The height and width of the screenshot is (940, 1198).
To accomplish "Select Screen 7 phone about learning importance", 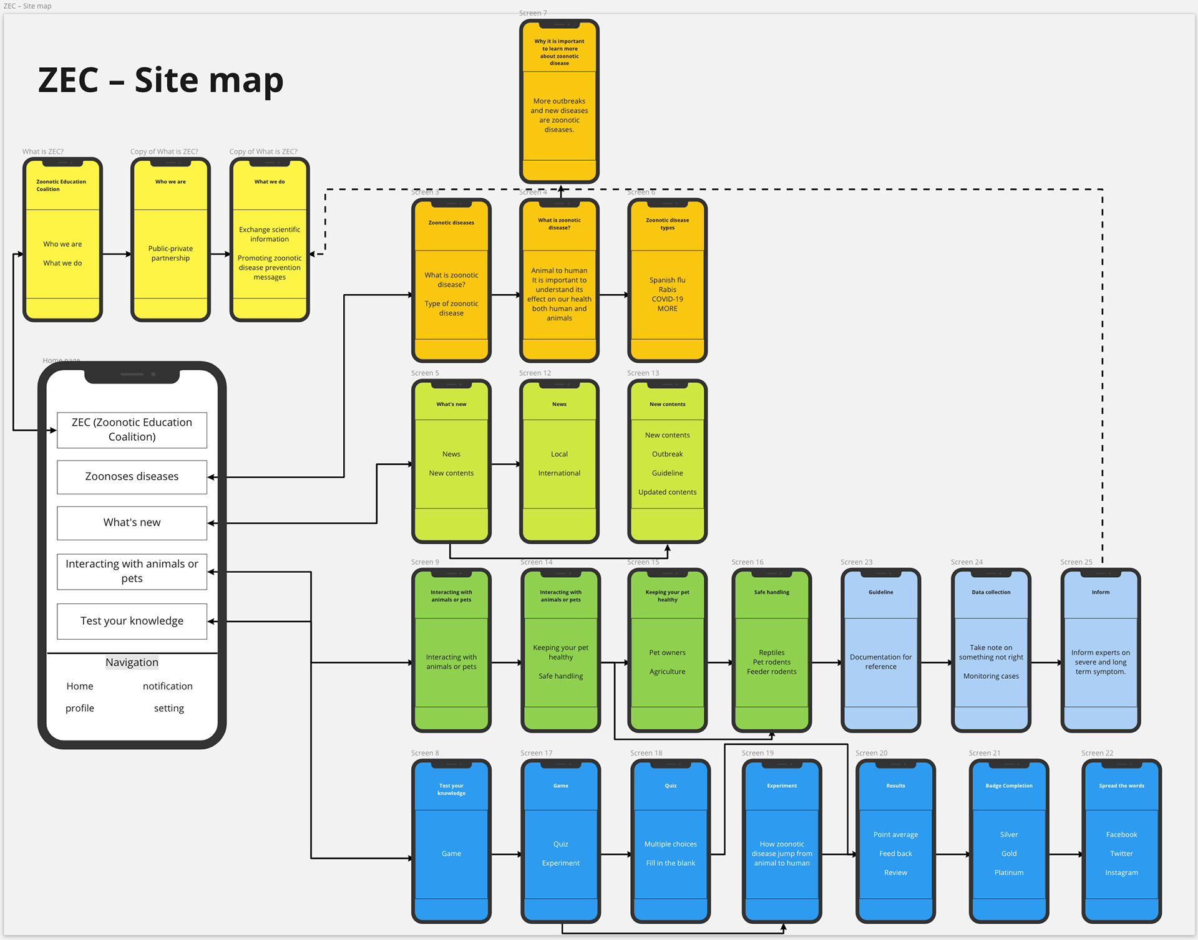I will (x=560, y=102).
